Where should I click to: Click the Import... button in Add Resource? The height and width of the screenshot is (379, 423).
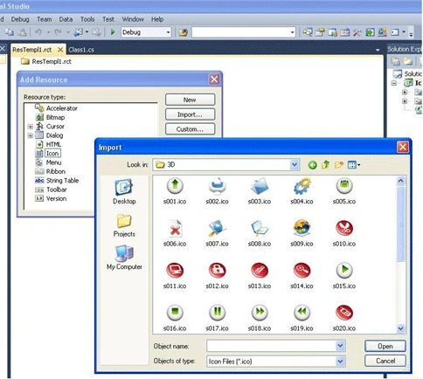pos(190,114)
